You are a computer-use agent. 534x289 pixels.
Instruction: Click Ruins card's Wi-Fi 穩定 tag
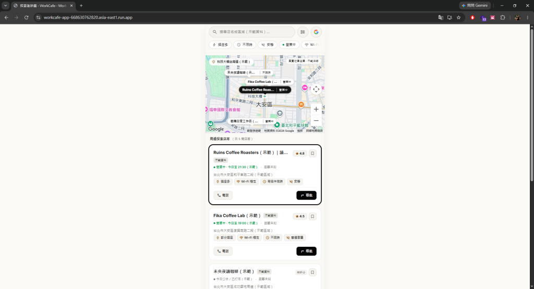pos(246,182)
